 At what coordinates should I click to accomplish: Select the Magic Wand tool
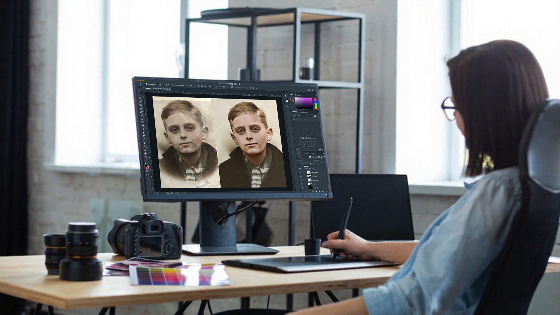tap(141, 101)
